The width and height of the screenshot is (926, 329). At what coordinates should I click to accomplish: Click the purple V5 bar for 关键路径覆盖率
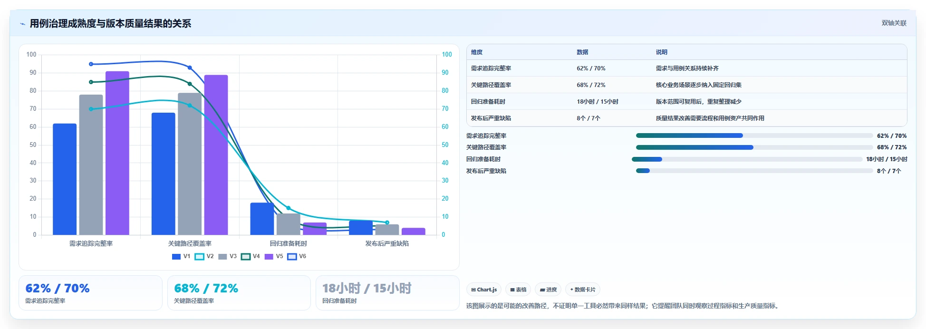point(216,155)
